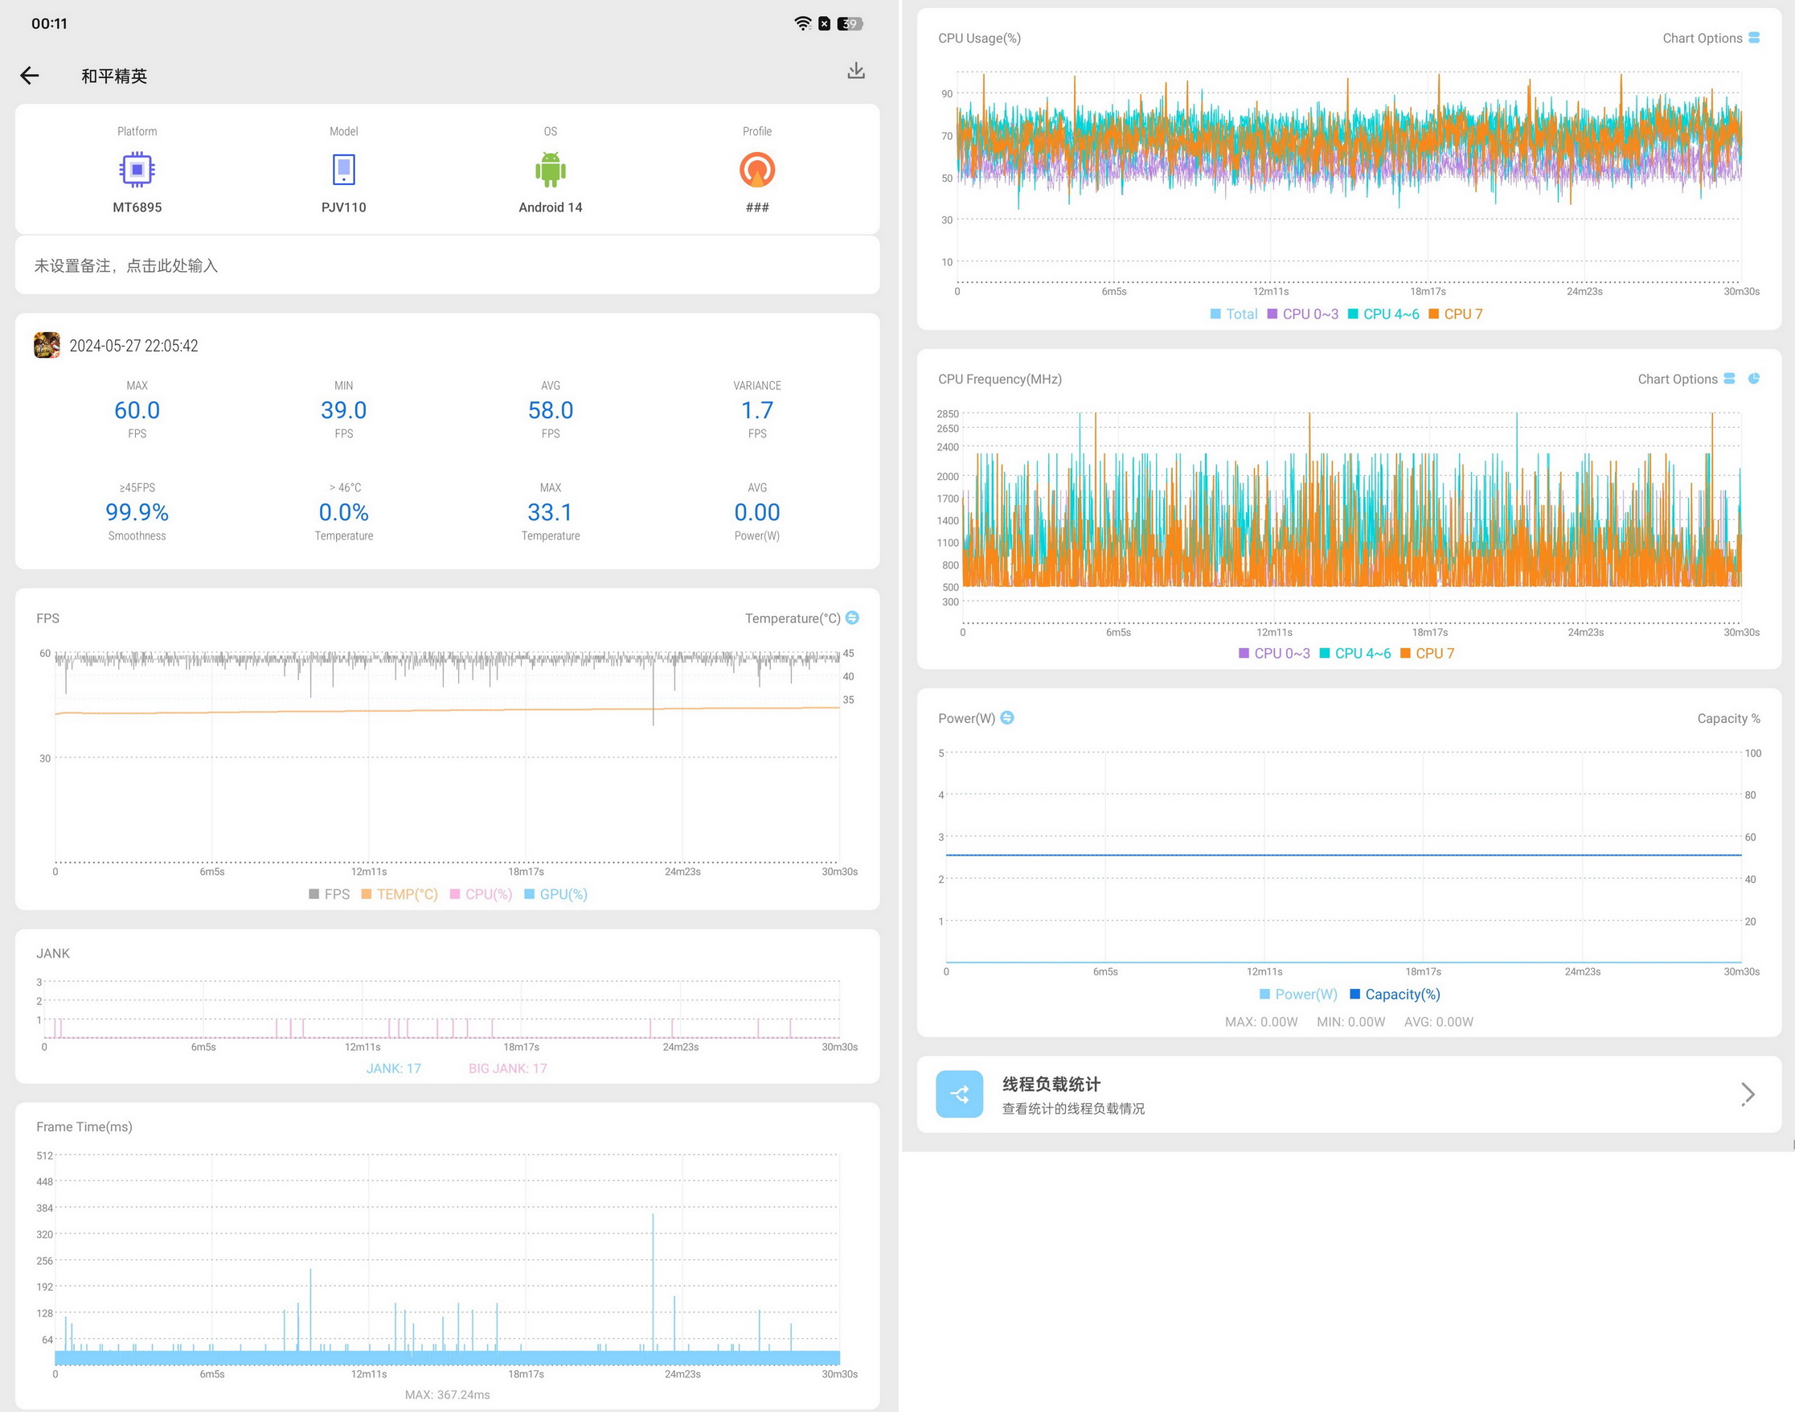
Task: Toggle CPU 0~3 in CPU Frequency legend
Action: click(x=1274, y=653)
